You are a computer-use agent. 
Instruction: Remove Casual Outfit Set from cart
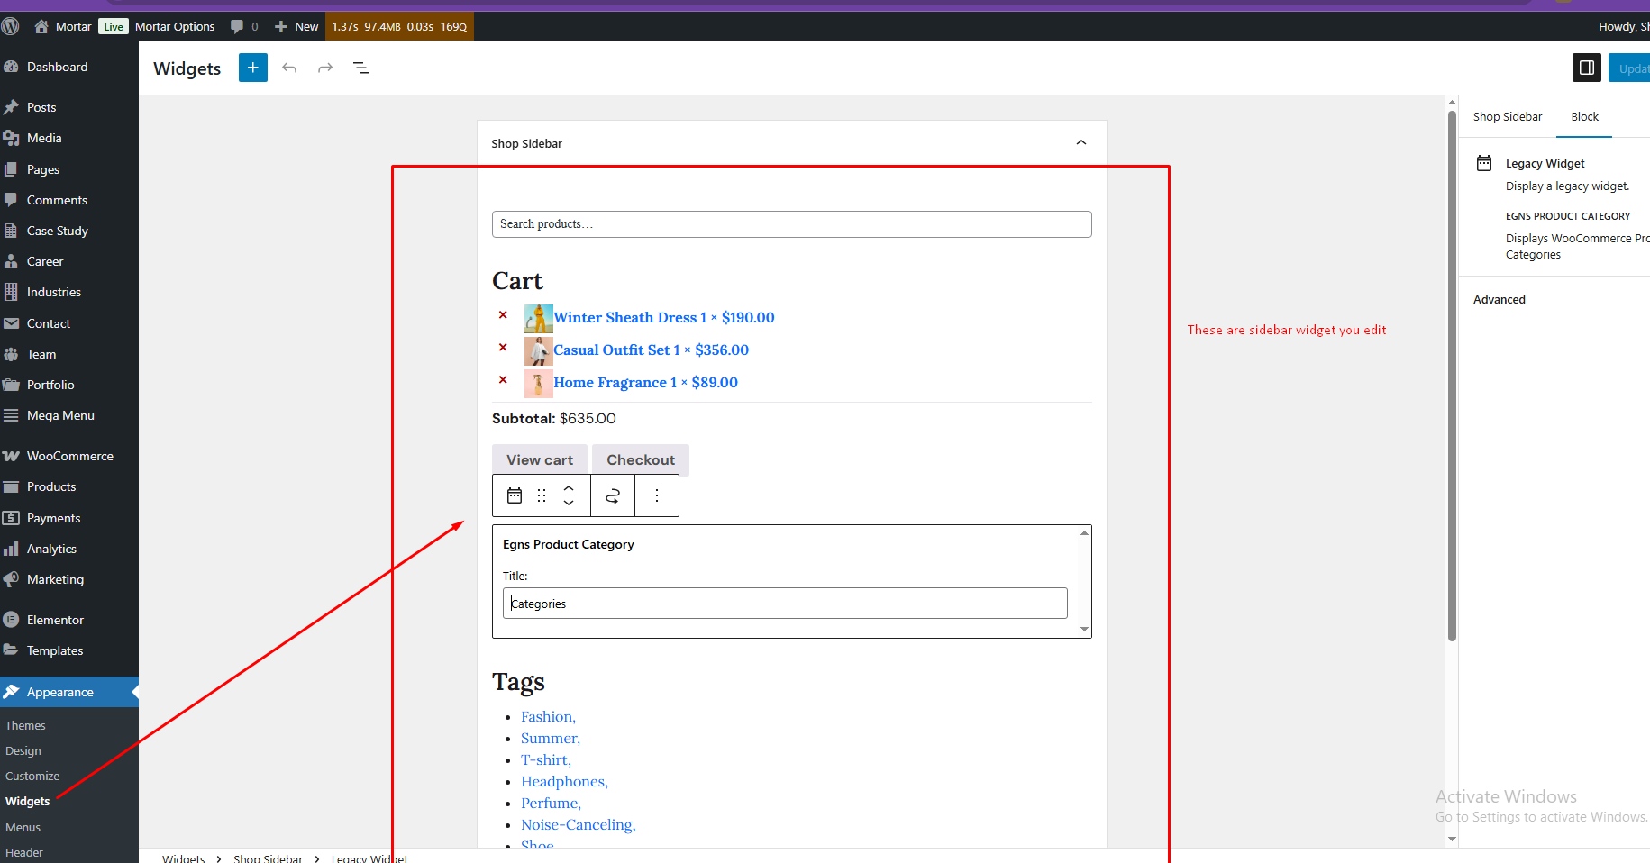coord(503,347)
